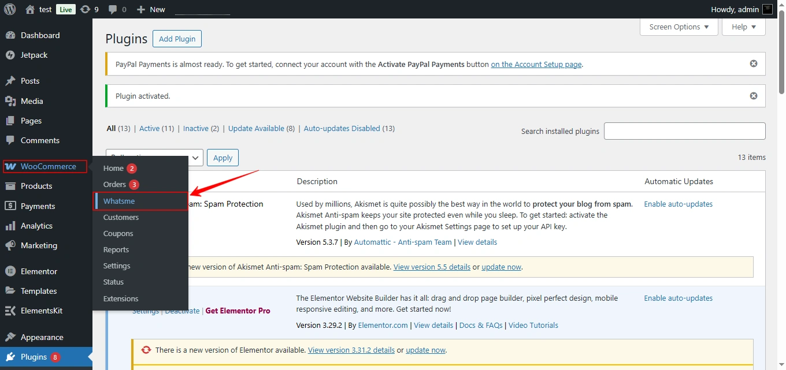The height and width of the screenshot is (370, 786).
Task: Enable auto-updates for Akismet
Action: [x=678, y=204]
